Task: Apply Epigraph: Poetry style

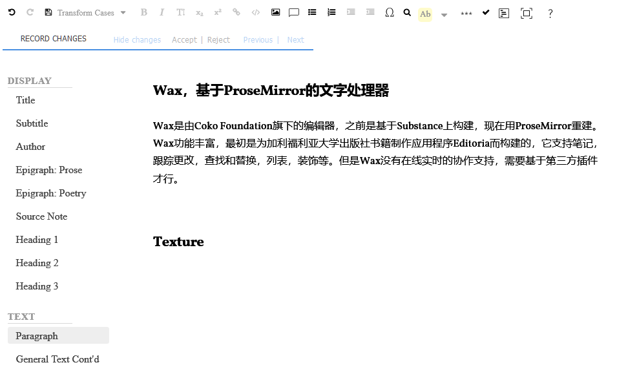Action: (51, 193)
